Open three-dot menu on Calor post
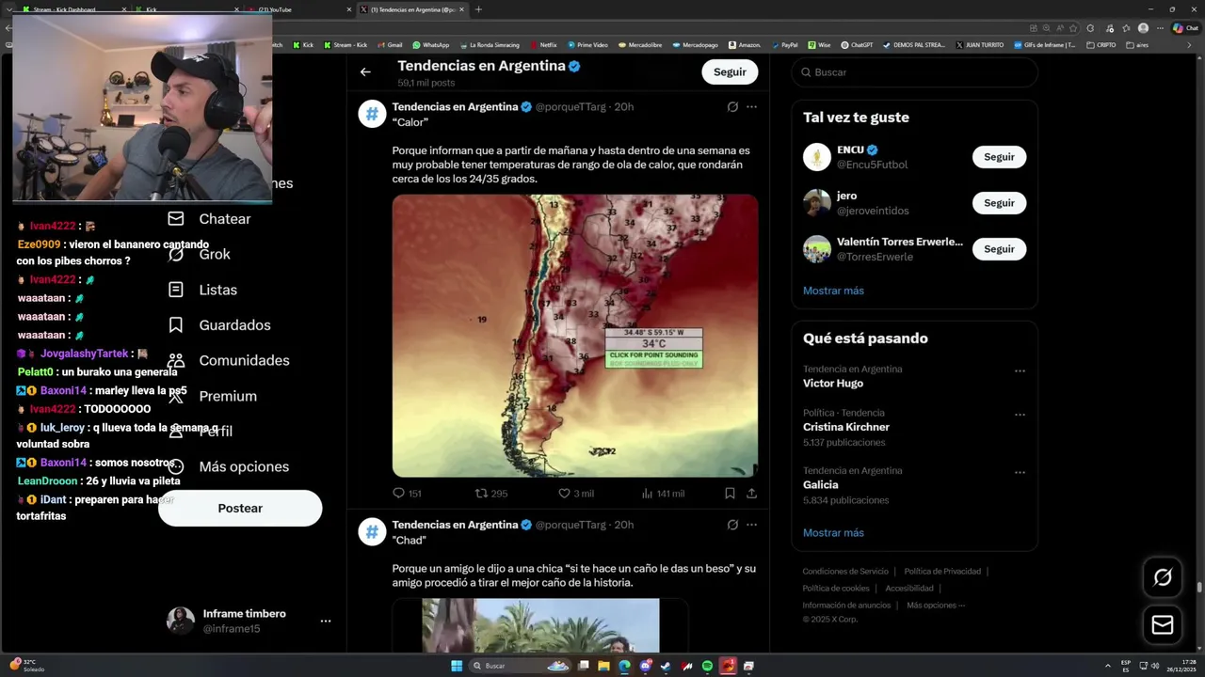 pyautogui.click(x=751, y=107)
